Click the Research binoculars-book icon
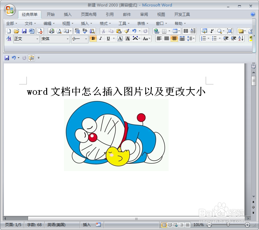The width and height of the screenshot is (259, 230). tap(92, 31)
